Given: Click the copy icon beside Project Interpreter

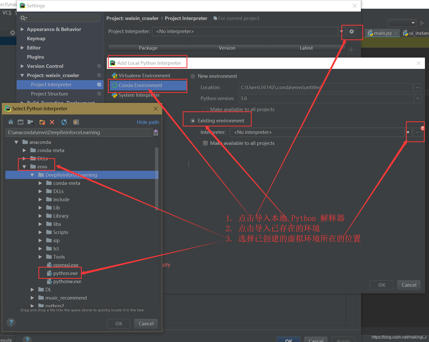Looking at the screenshot, I should coord(99,84).
